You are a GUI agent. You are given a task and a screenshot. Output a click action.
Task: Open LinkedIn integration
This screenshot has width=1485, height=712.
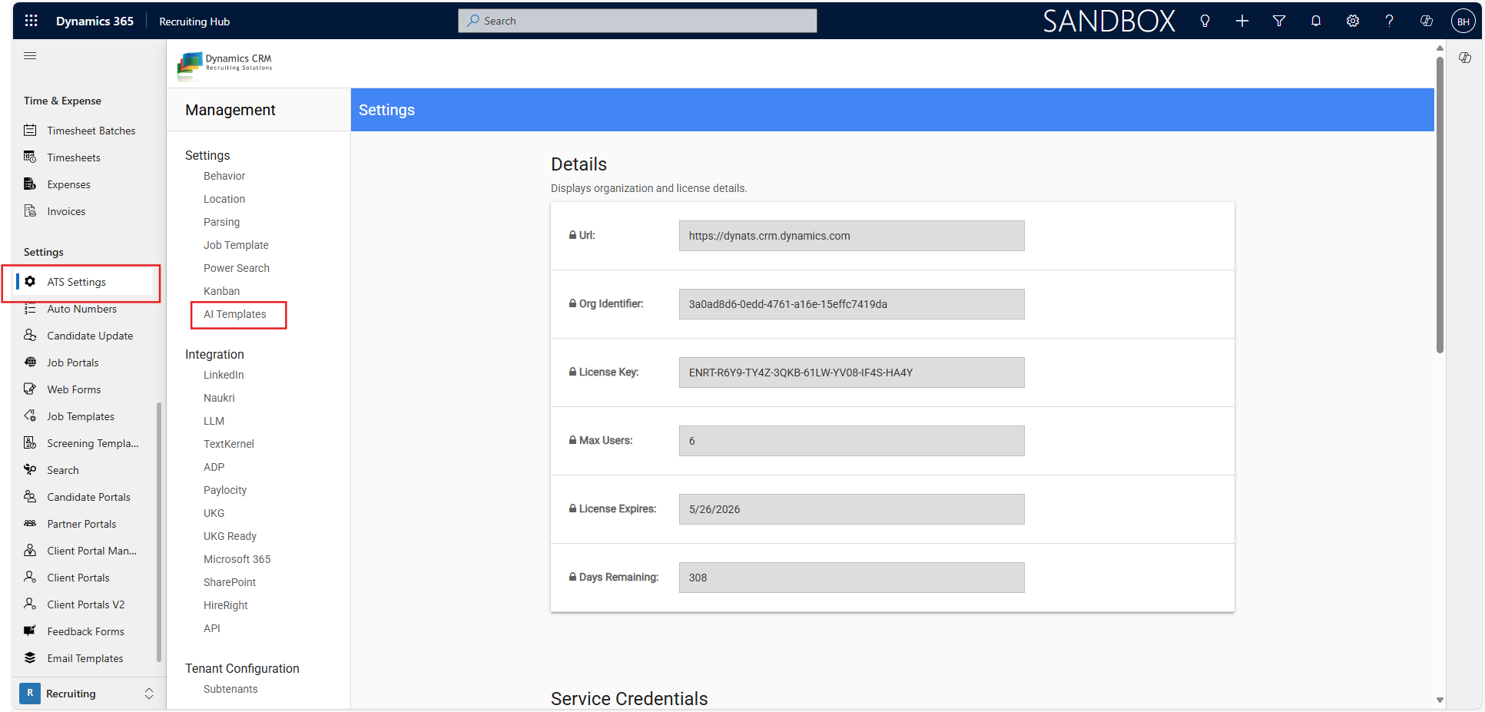(x=224, y=375)
